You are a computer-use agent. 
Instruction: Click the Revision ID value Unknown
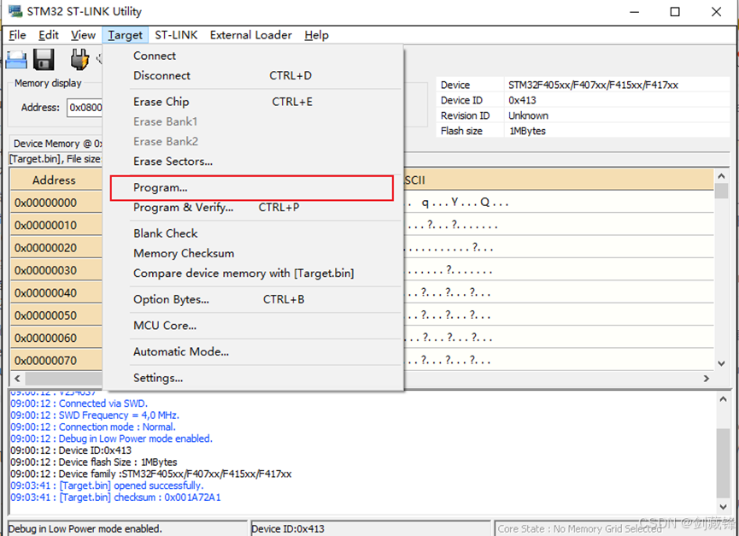[x=528, y=115]
